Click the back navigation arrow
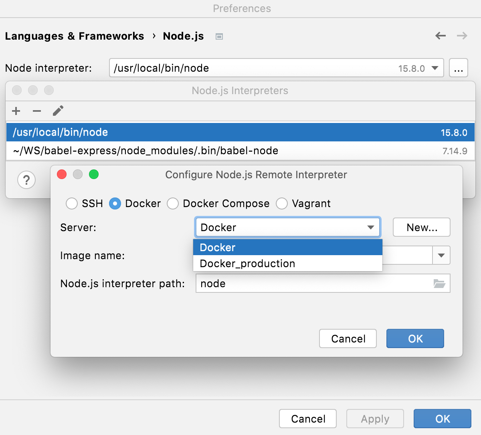 point(440,36)
